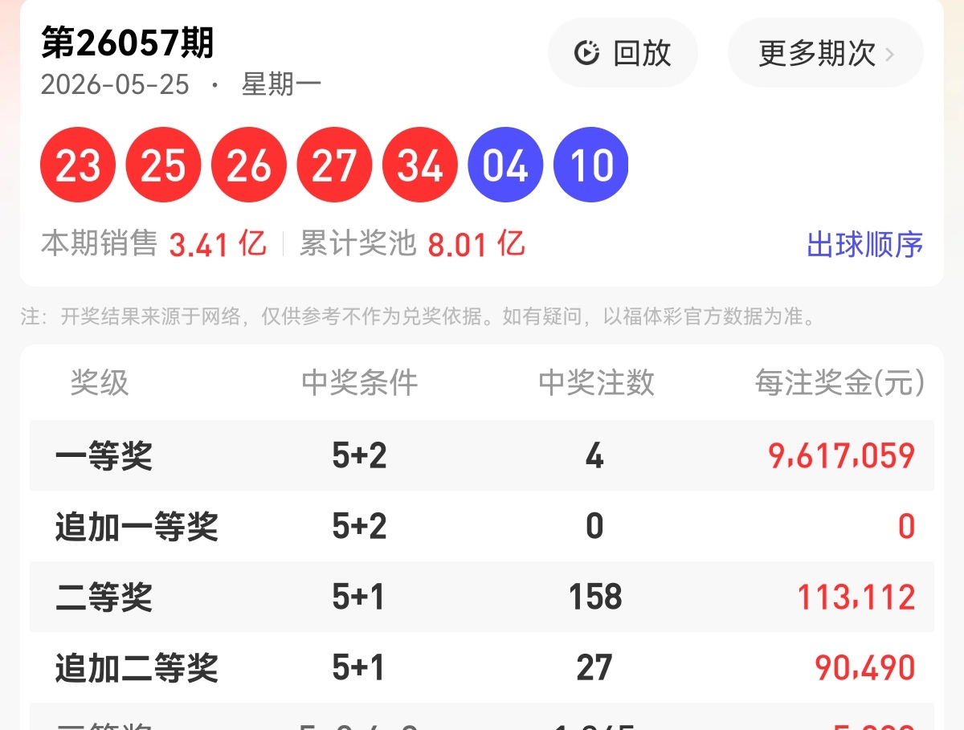Click the 每注奖金(元) column header
Image resolution: width=964 pixels, height=730 pixels.
click(x=839, y=383)
